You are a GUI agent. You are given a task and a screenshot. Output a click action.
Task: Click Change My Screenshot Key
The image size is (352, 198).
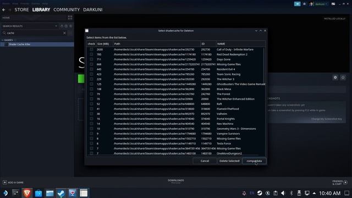tap(326, 119)
